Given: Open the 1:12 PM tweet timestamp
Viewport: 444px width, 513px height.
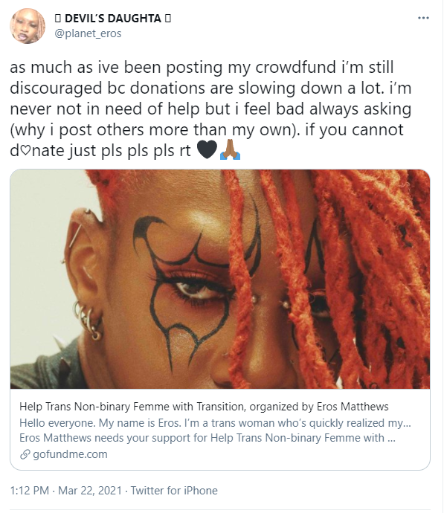Looking at the screenshot, I should 30,491.
